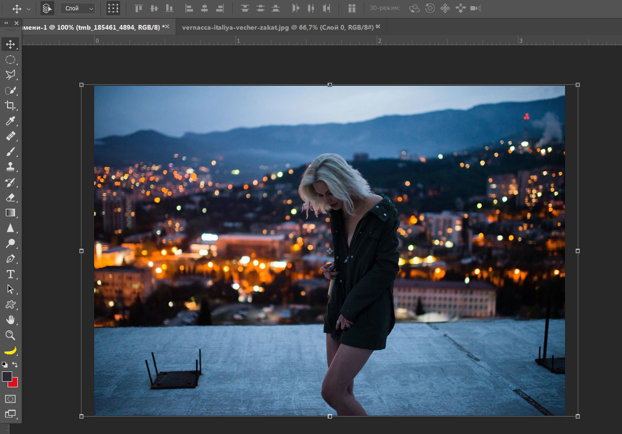Change the screen mode

click(x=10, y=414)
